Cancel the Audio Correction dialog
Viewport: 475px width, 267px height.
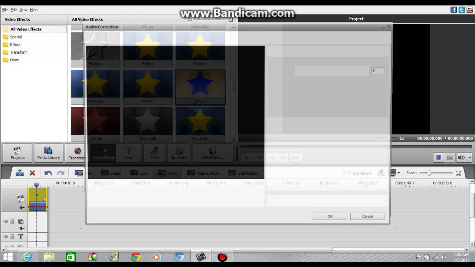pos(367,216)
